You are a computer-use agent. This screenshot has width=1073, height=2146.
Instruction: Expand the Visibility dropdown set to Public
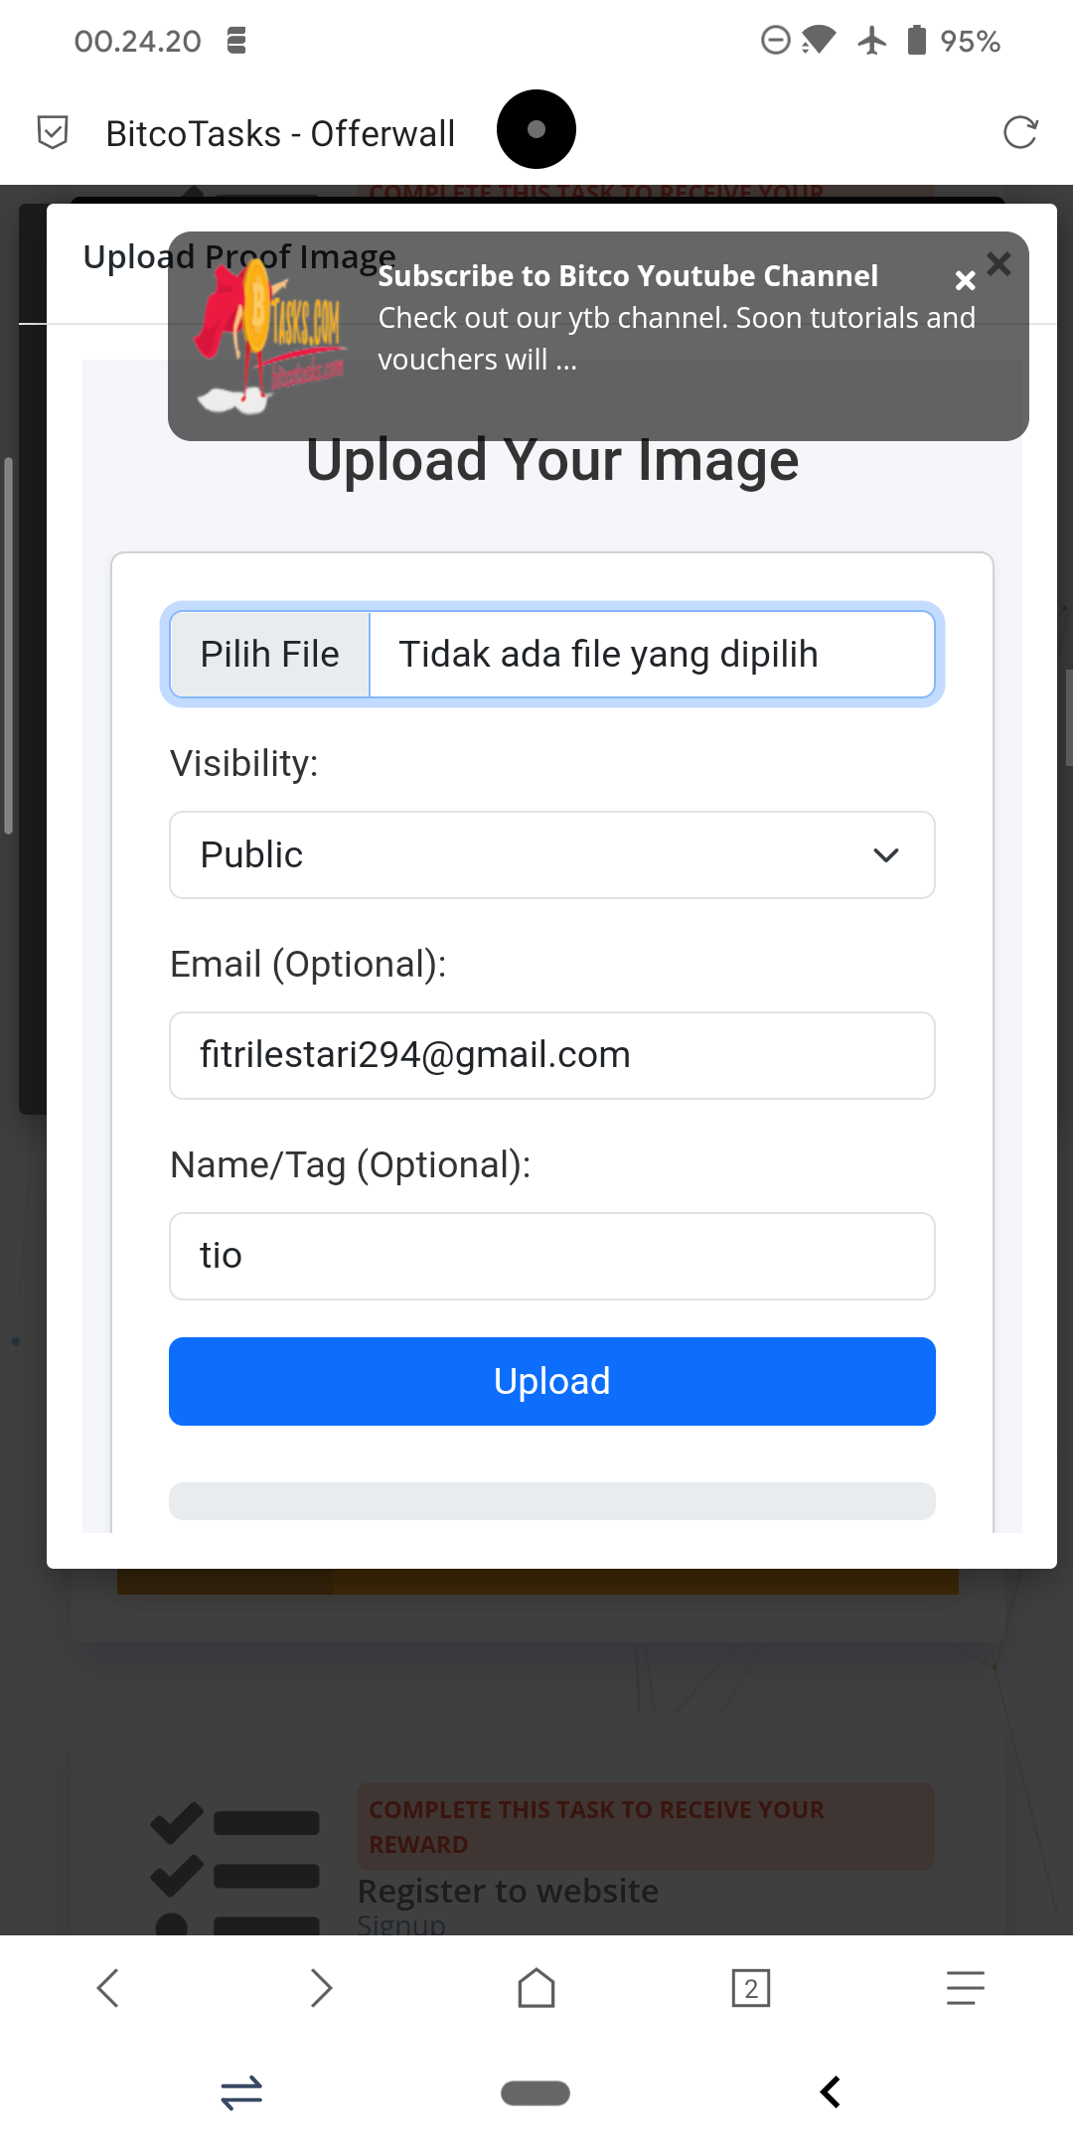tap(552, 855)
